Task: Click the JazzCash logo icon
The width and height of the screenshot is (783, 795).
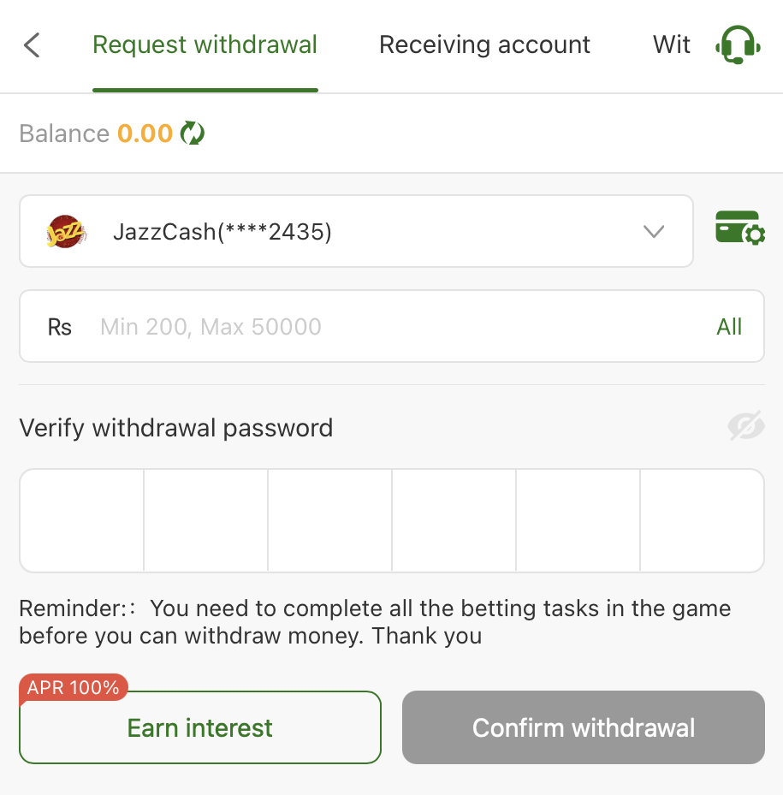Action: click(x=66, y=232)
